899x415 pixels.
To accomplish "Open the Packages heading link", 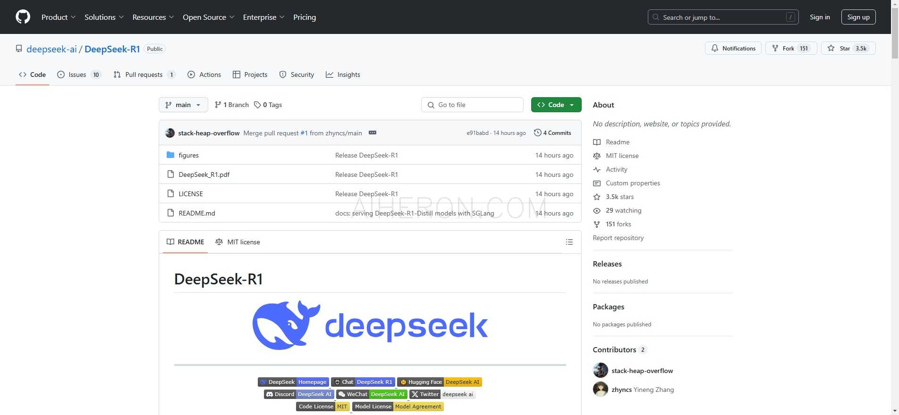I will pyautogui.click(x=608, y=307).
